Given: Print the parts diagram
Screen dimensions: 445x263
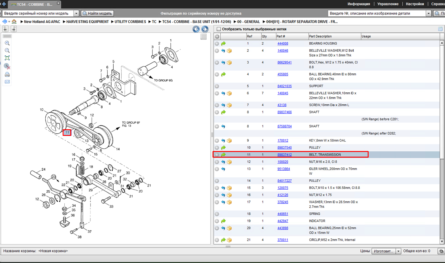Looking at the screenshot, I should coord(7,74).
